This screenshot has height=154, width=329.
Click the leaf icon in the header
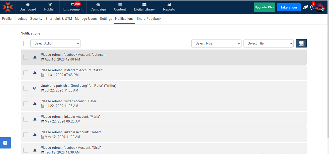pos(305,7)
